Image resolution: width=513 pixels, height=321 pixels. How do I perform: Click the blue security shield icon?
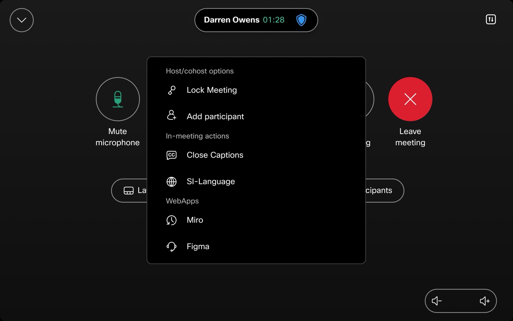pos(301,20)
